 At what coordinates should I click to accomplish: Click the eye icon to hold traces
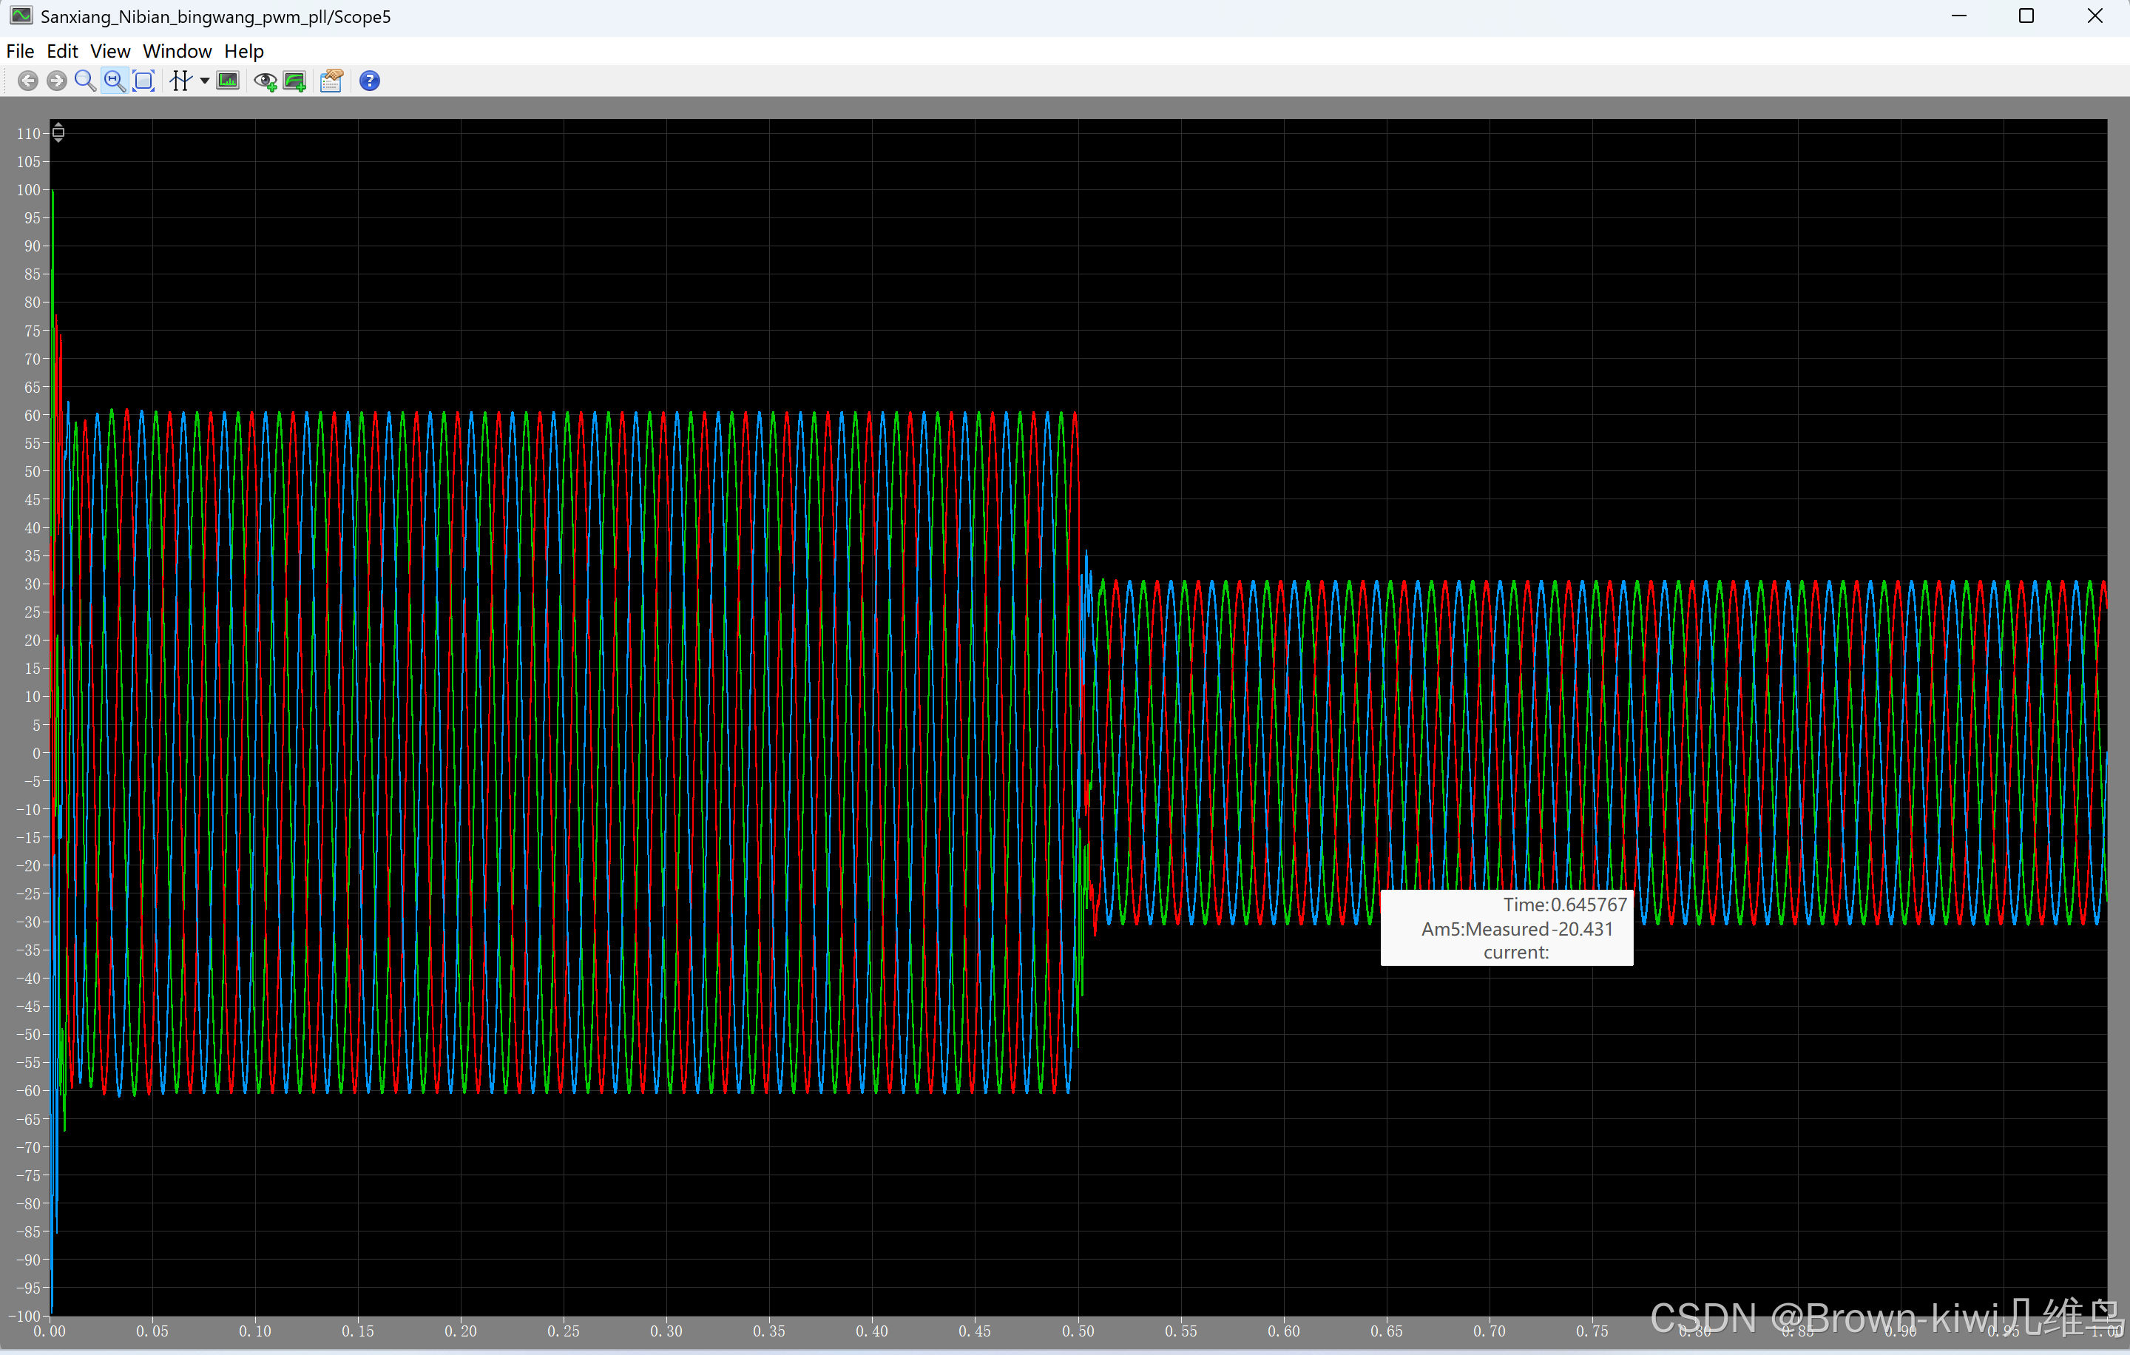pos(266,81)
